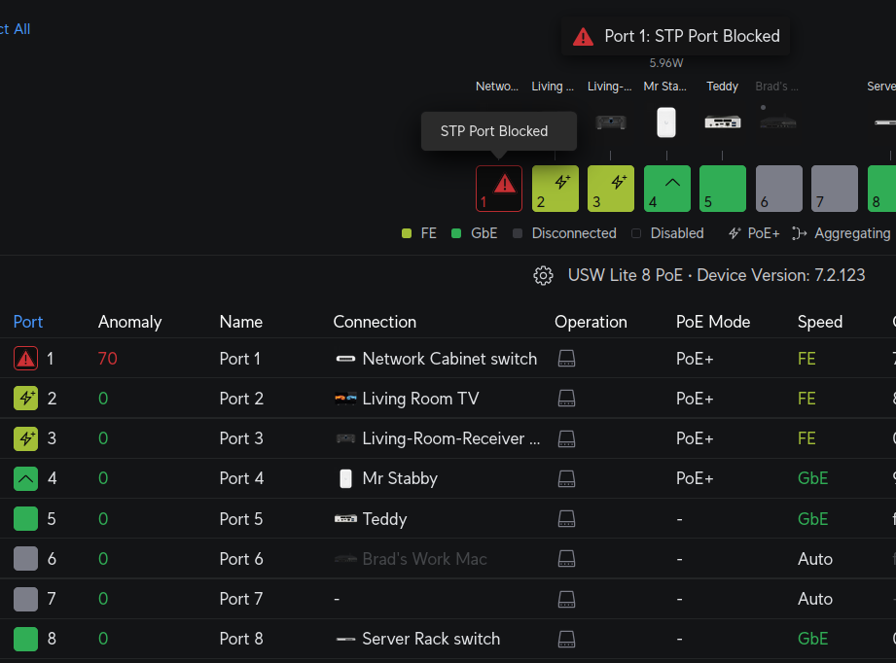896x663 pixels.
Task: Sort table by Port column header
Action: [x=28, y=322]
